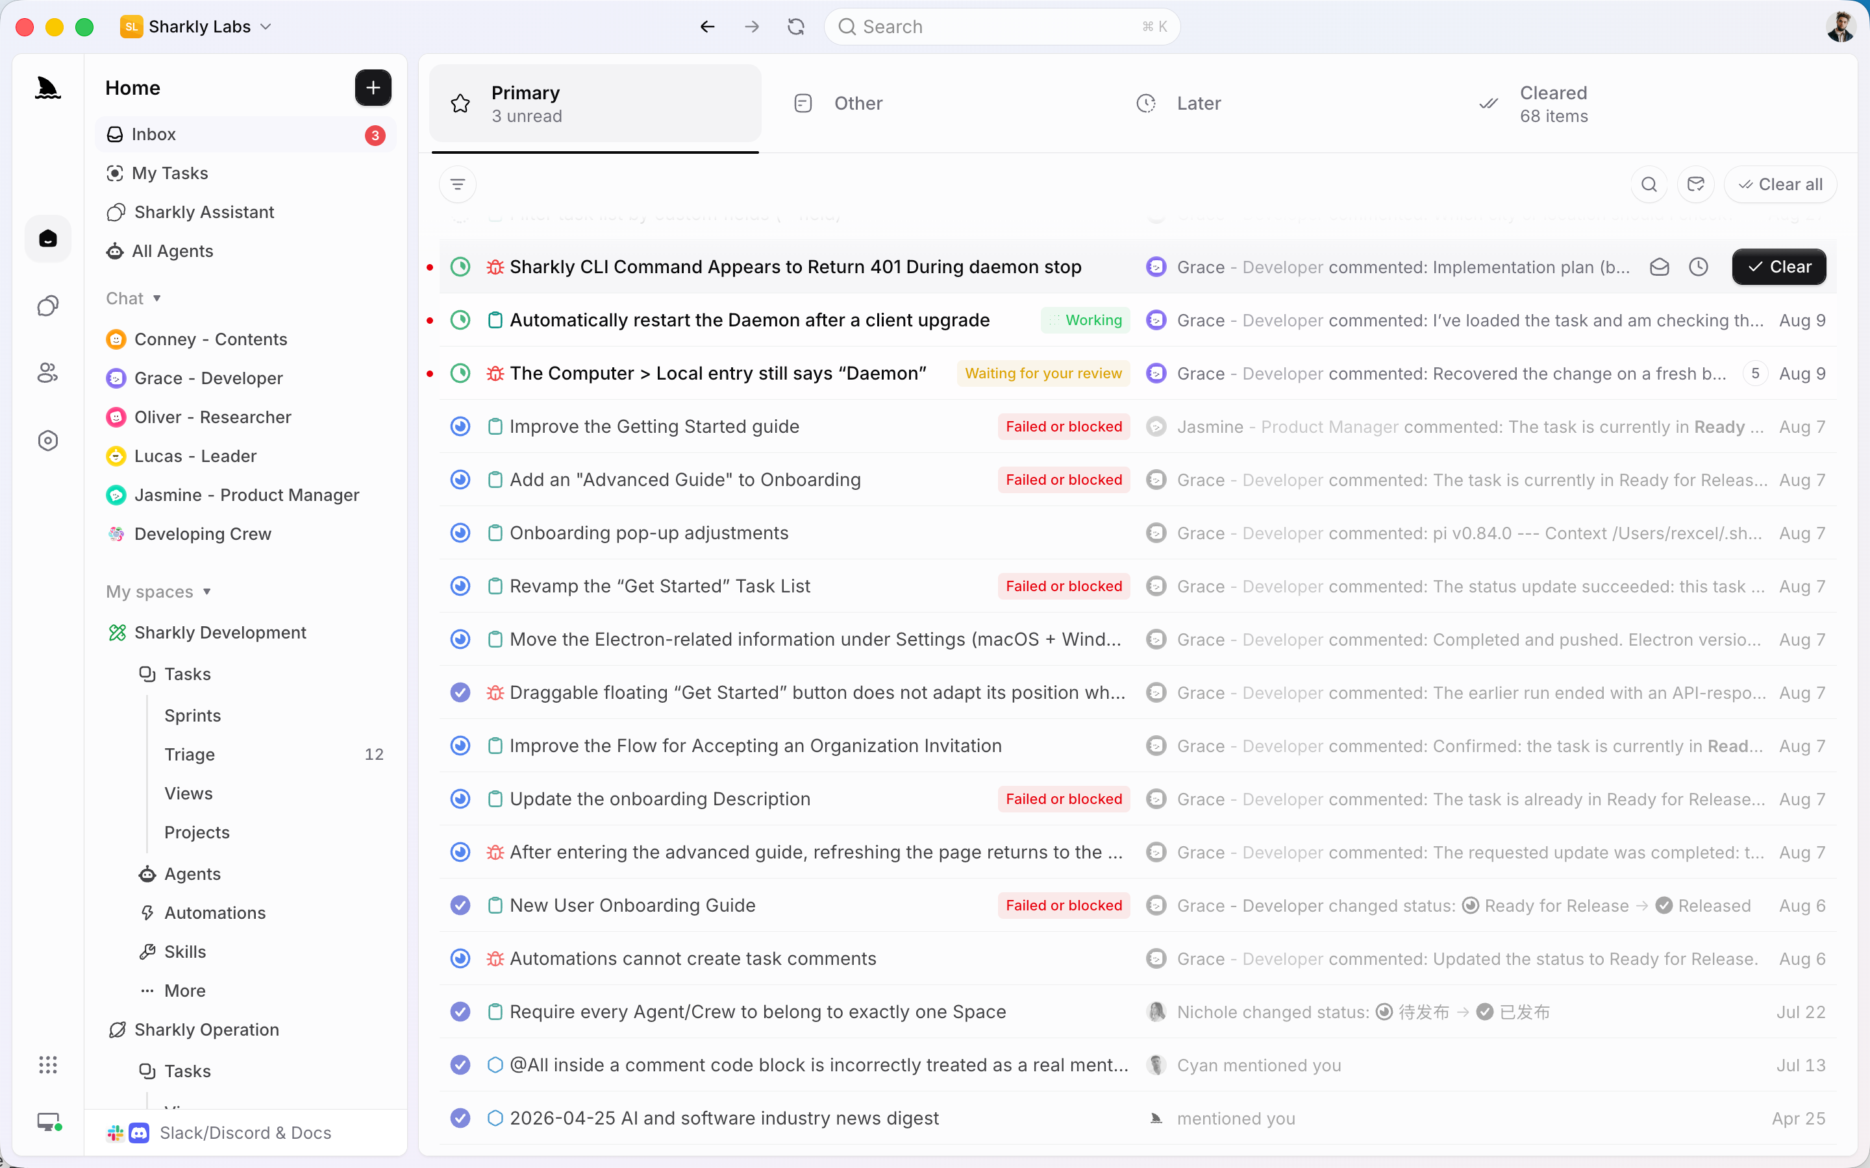Refresh the page with the reload icon
The width and height of the screenshot is (1870, 1168).
coord(796,27)
